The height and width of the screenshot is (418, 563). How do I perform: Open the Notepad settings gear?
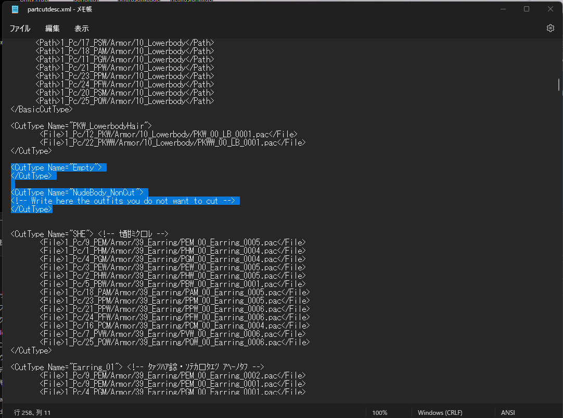coord(550,28)
